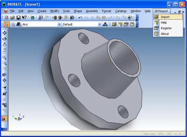This screenshot has height=137, width=187.
Task: Select the Walk camera footpath tool
Action: 4,50
